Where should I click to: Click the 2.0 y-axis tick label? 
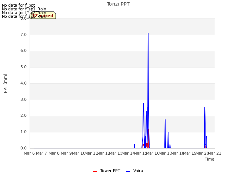click(x=23, y=116)
